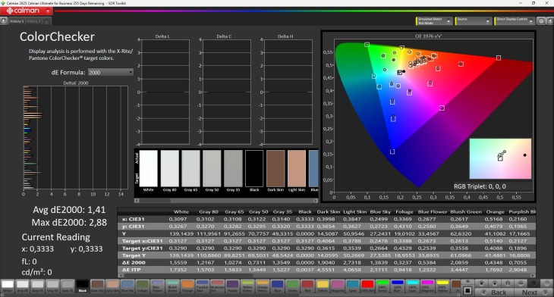
Task: Select the Orange color button
Action: click(x=187, y=286)
